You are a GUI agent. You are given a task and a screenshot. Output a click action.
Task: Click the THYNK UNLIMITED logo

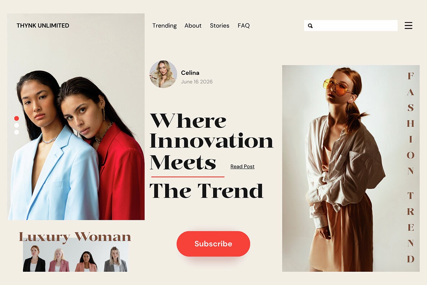[x=43, y=26]
